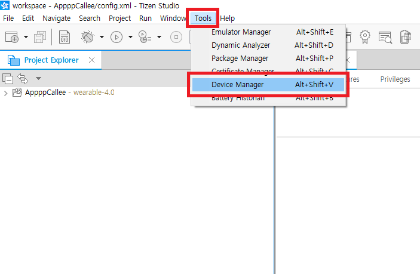This screenshot has width=420, height=274.
Task: Click the search inspector toolbar icon
Action: (385, 37)
